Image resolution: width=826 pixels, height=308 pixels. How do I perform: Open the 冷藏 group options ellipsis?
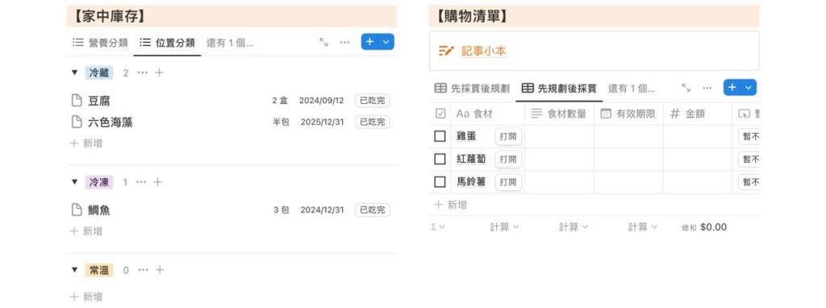point(142,73)
